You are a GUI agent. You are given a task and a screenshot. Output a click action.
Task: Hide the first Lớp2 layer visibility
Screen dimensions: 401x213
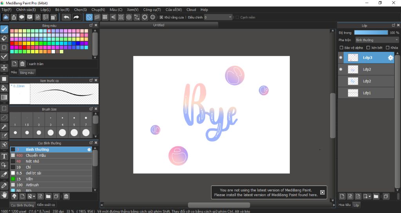click(x=341, y=69)
